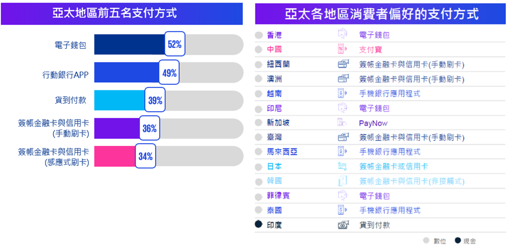Click the contactless card icon beside 韓國
Screen dimensions: 509x249
click(x=342, y=181)
